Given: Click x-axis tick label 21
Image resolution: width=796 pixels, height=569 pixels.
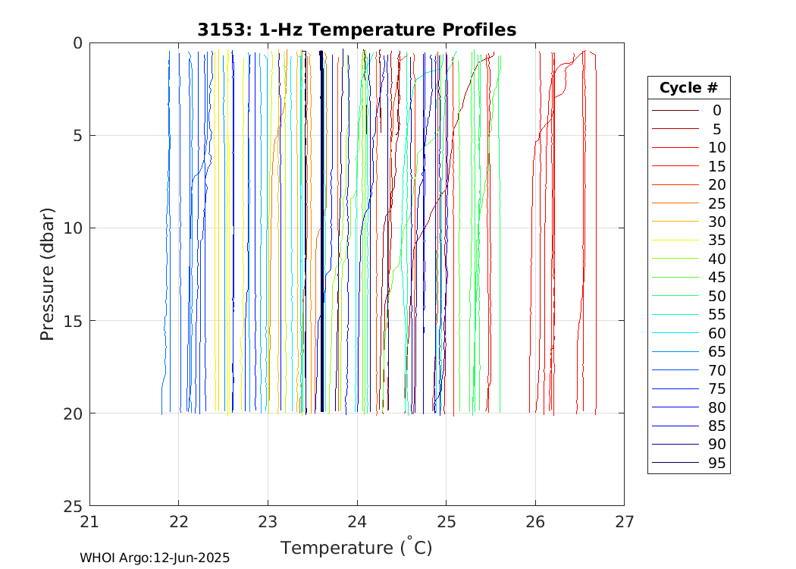Looking at the screenshot, I should [90, 522].
